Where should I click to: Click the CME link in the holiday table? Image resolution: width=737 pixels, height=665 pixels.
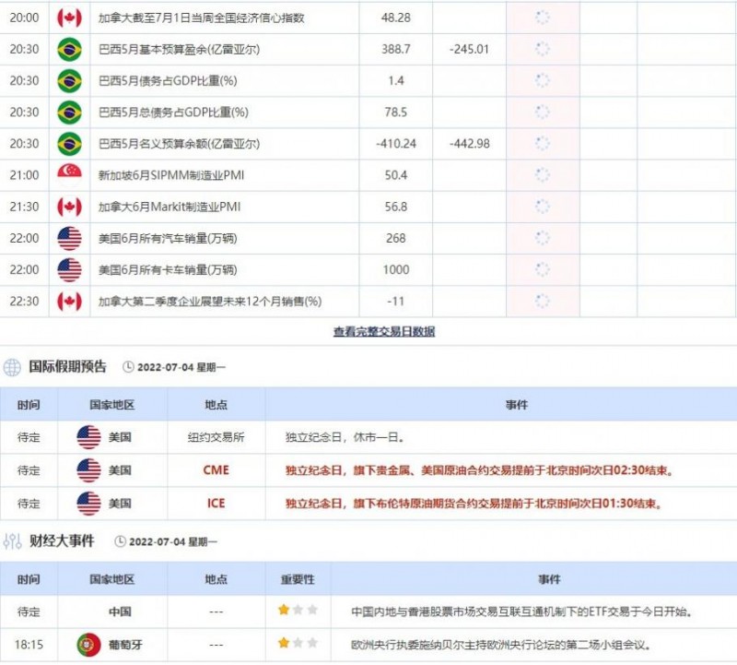point(215,470)
